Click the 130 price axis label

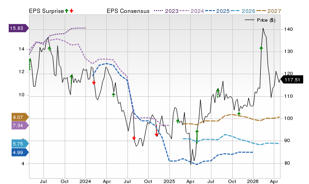(288, 52)
